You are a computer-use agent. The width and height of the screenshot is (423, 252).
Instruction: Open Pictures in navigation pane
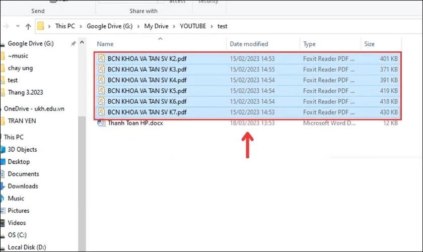[x=18, y=210]
